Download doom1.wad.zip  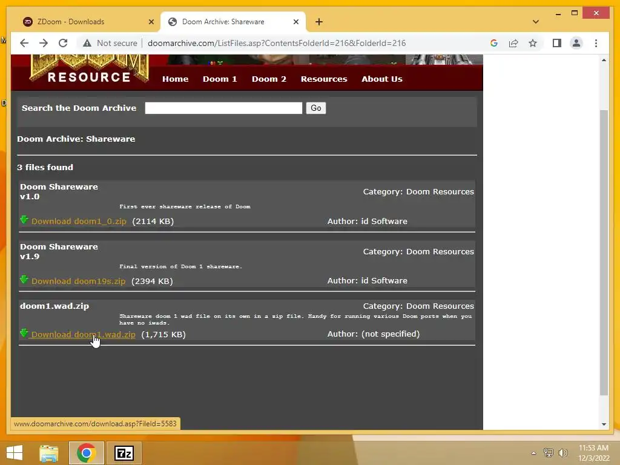click(x=83, y=334)
